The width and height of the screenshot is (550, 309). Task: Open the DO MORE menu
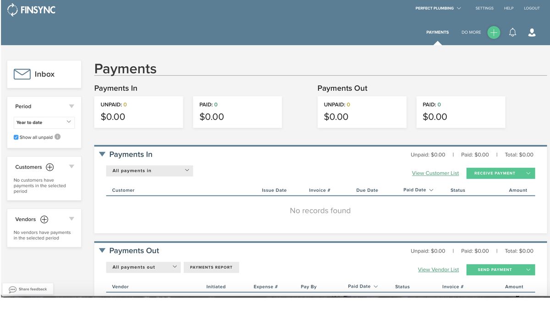point(471,32)
